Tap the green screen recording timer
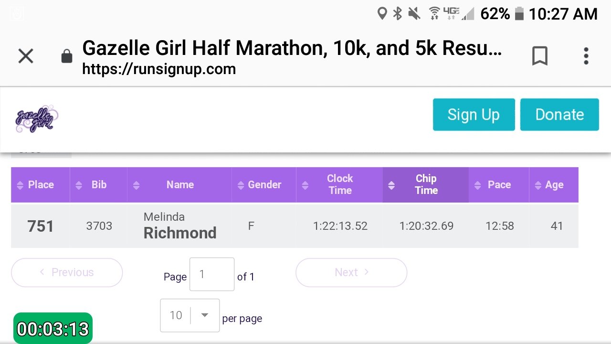611x344 pixels. click(53, 329)
